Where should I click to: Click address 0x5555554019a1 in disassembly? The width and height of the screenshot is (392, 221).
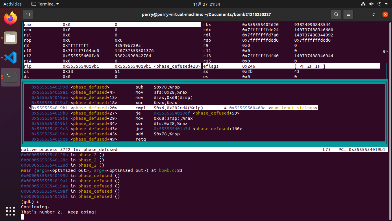point(50,92)
